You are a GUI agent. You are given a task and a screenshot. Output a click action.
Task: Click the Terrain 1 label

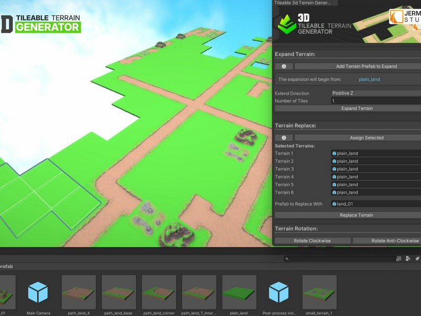[284, 153]
